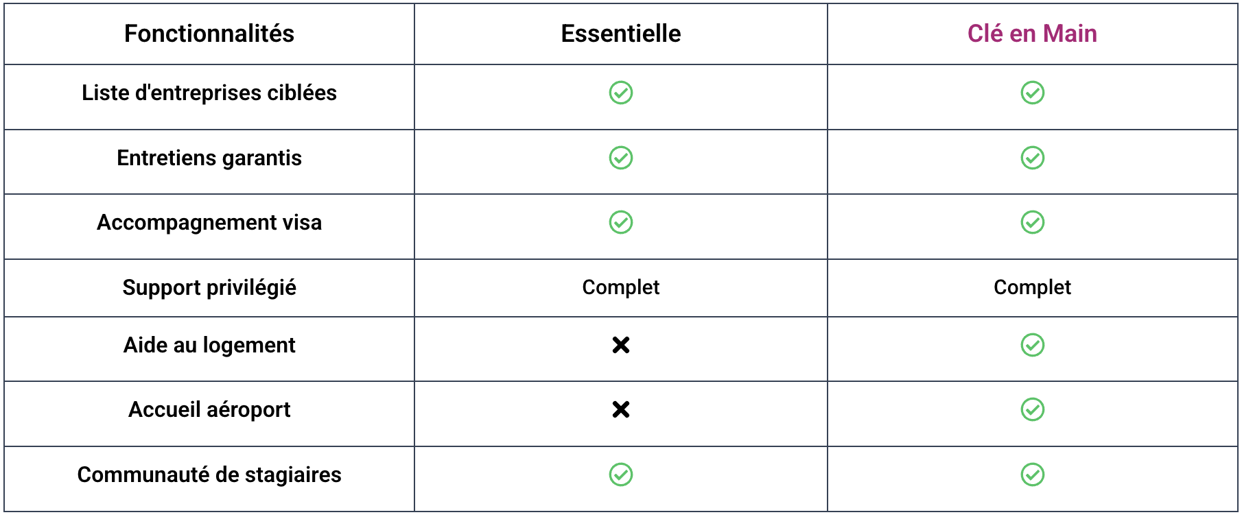Click the Accueil aéroport row label
The image size is (1242, 517).
coord(209,409)
